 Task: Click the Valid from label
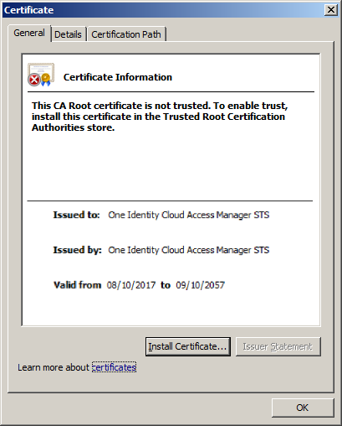coord(77,285)
